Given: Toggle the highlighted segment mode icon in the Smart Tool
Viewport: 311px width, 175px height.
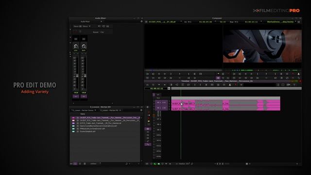Looking at the screenshot, I should pos(148,129).
